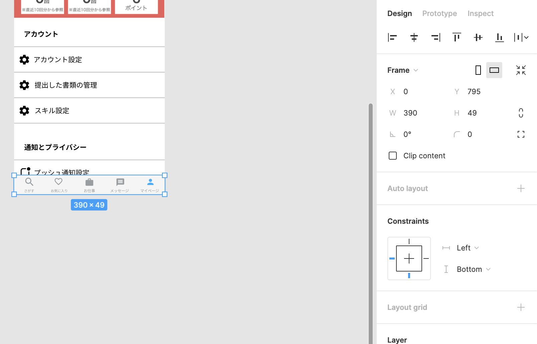Select the align right icon

point(435,37)
